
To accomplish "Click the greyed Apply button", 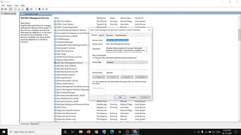I will pos(145,97).
